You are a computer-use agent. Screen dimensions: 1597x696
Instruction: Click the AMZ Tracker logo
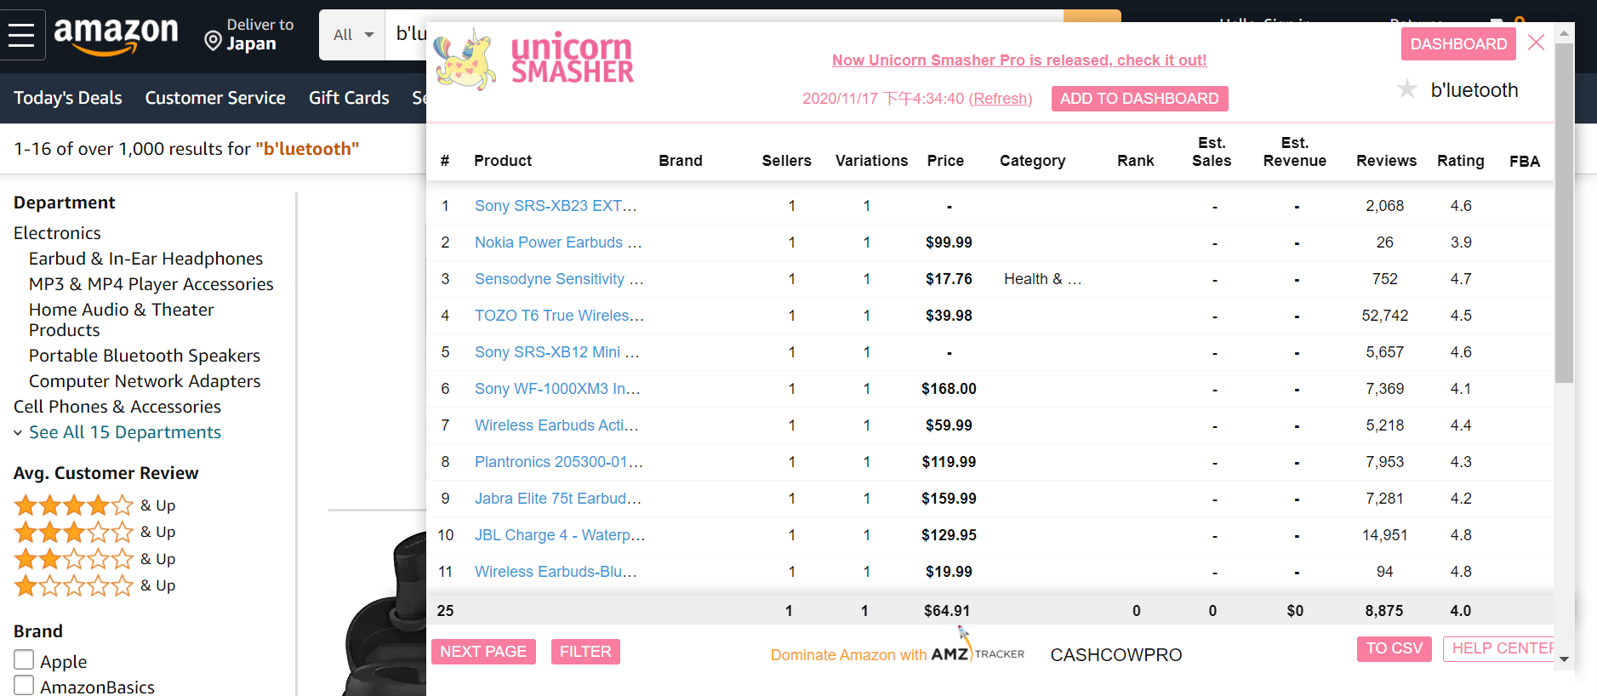click(x=978, y=653)
